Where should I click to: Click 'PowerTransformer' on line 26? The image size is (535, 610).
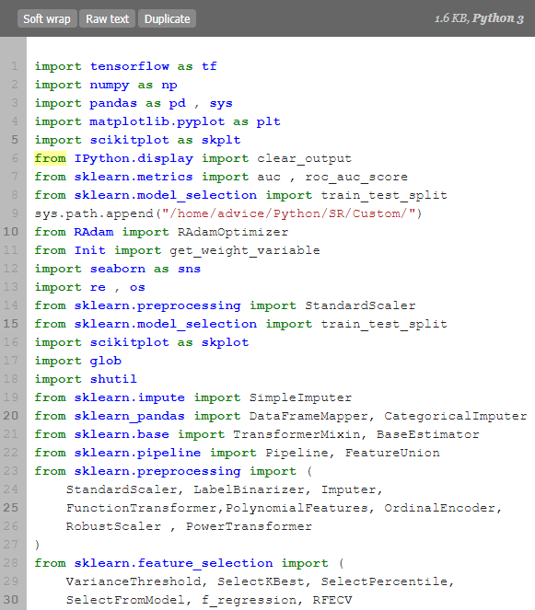pyautogui.click(x=249, y=526)
